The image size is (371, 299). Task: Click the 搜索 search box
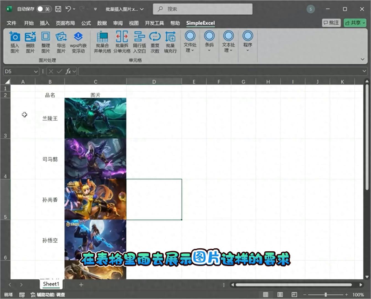click(202, 9)
